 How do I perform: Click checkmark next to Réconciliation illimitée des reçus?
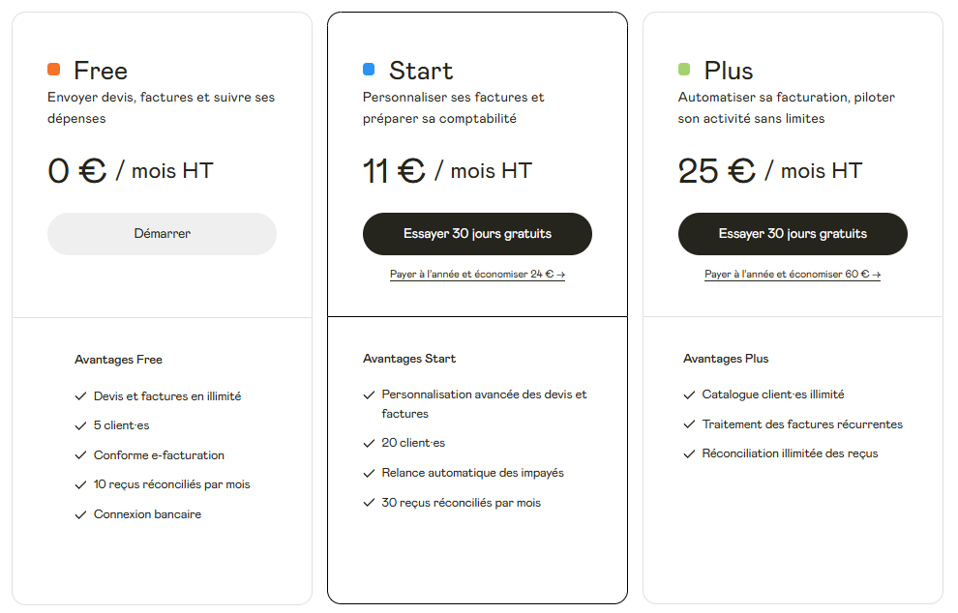tap(689, 454)
